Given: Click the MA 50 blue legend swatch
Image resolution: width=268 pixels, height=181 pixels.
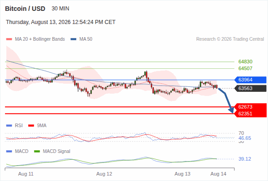Looking at the screenshot, I should tap(74, 39).
